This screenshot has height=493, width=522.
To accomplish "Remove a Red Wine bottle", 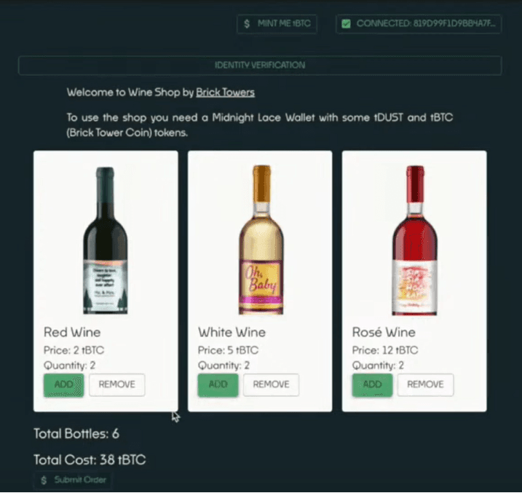I will (117, 384).
